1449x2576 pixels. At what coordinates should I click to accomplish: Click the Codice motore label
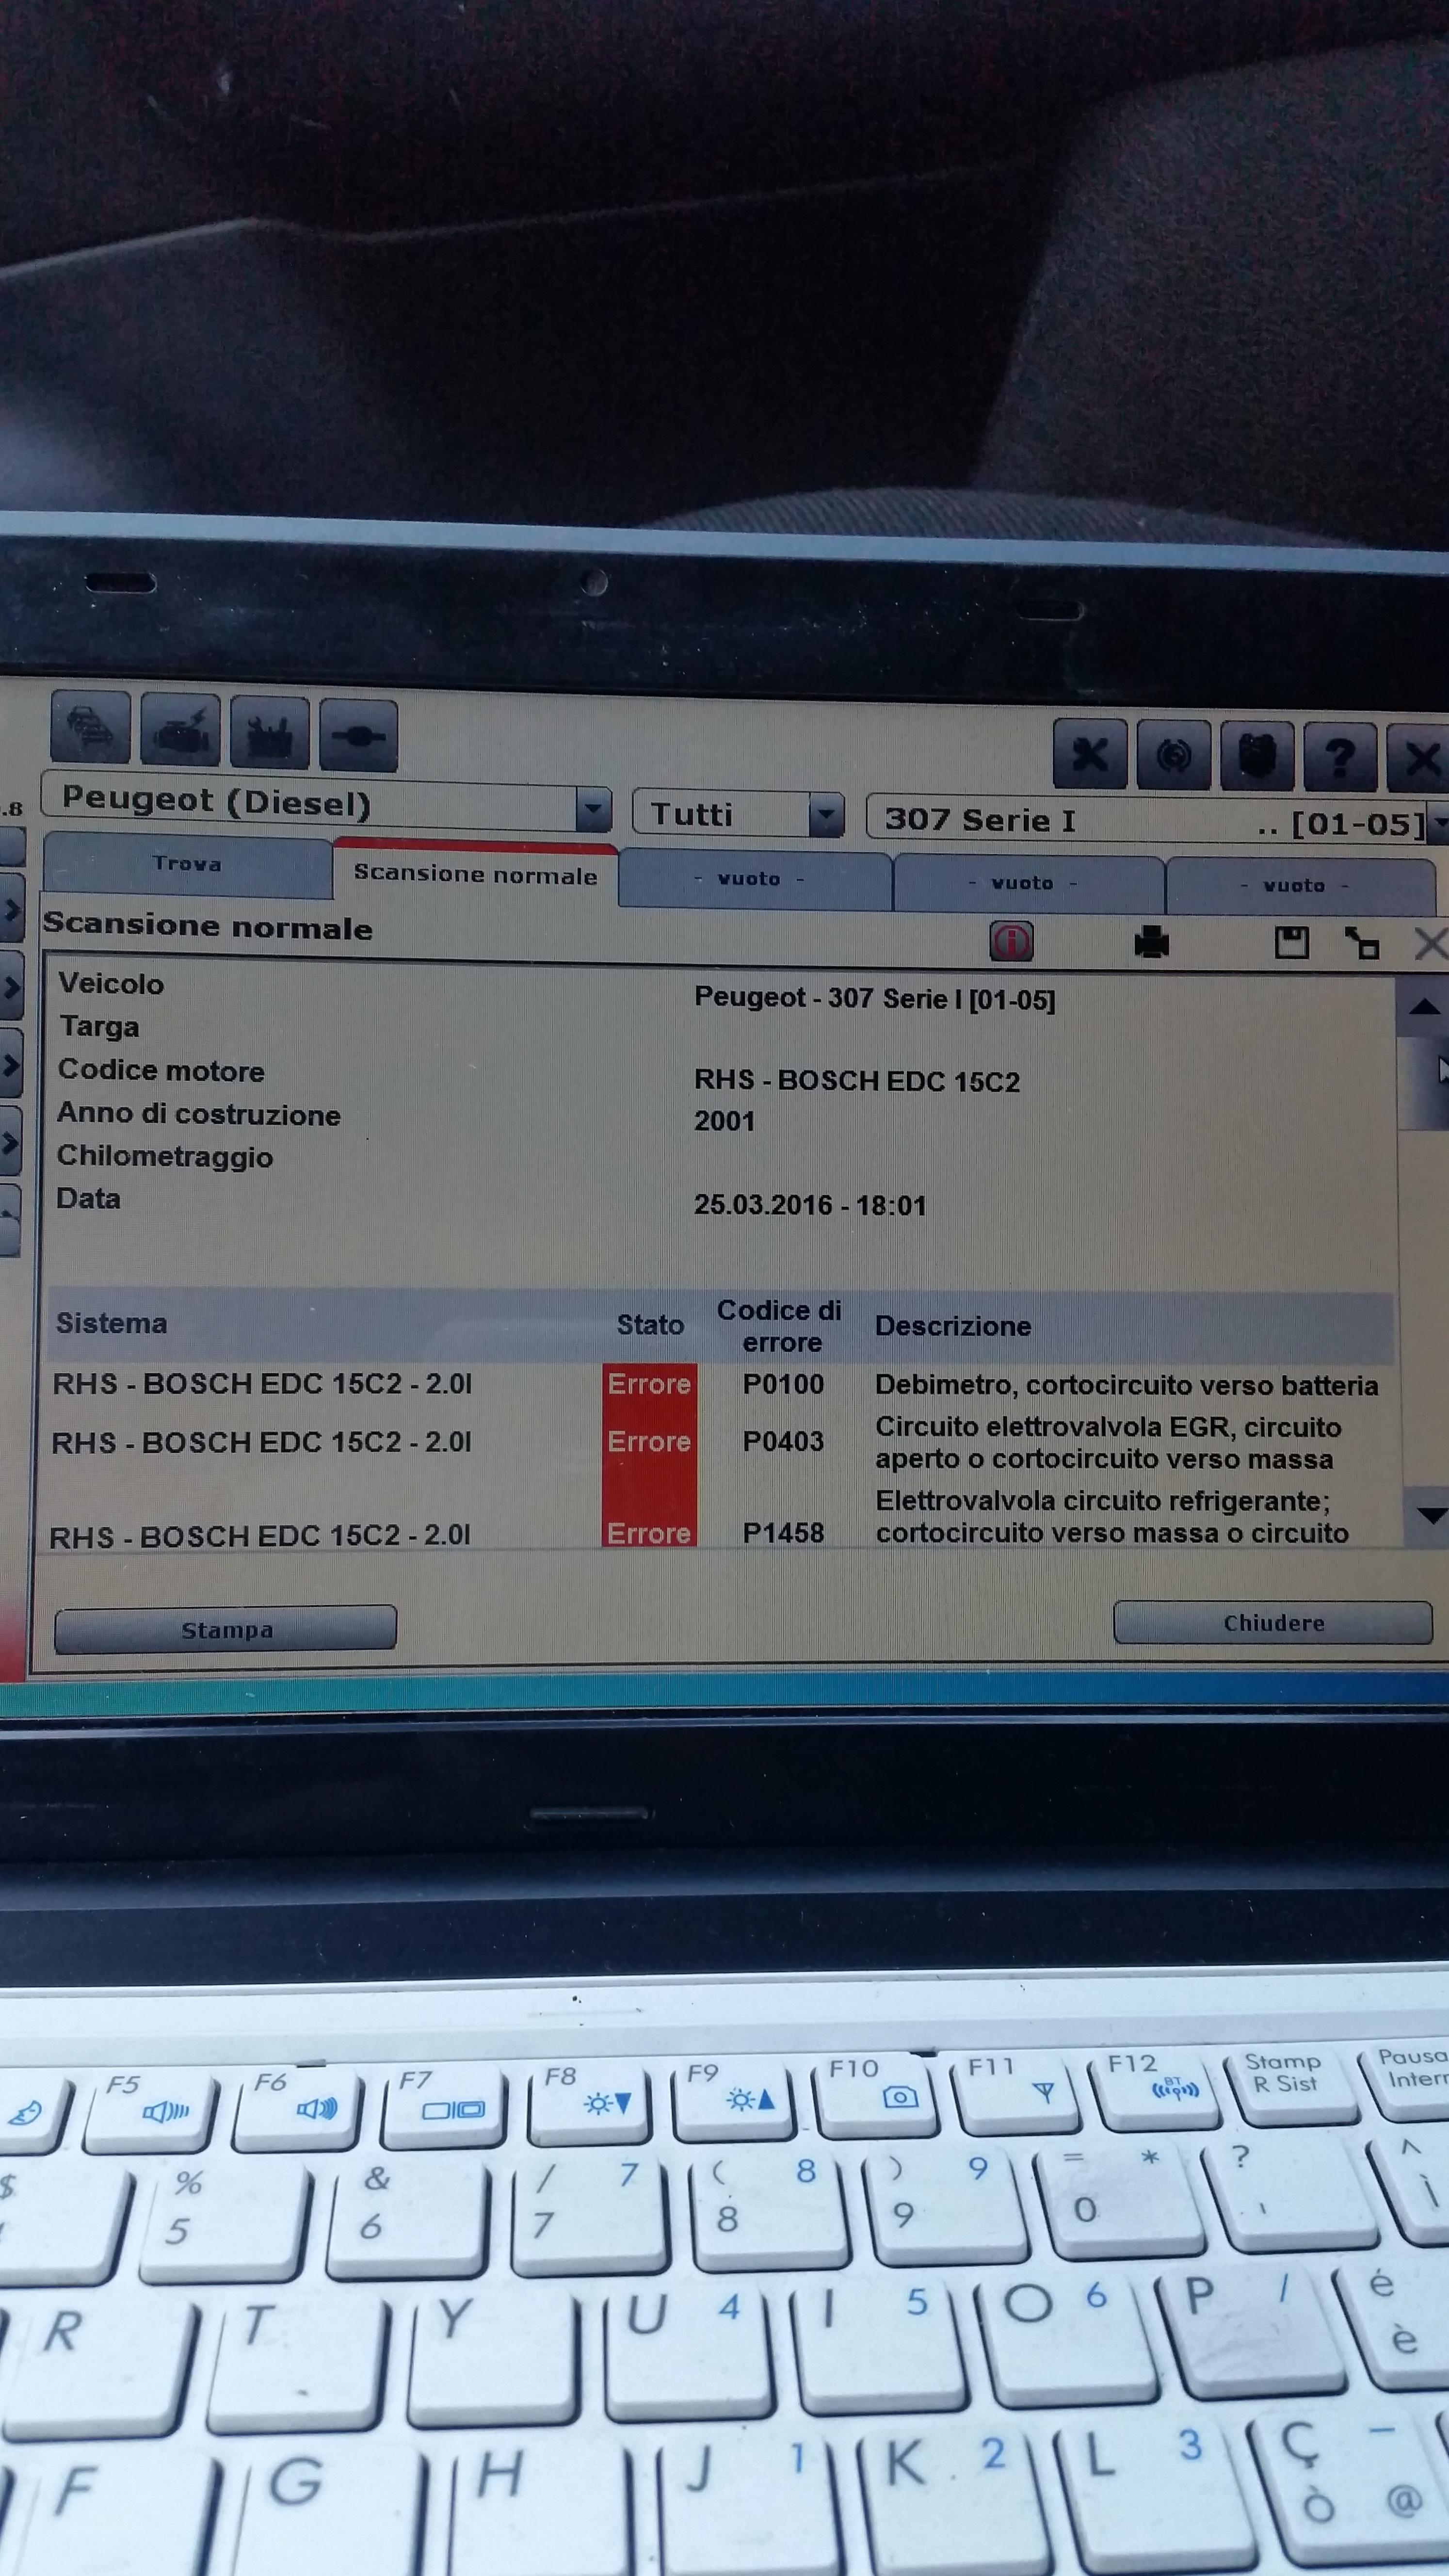161,1070
